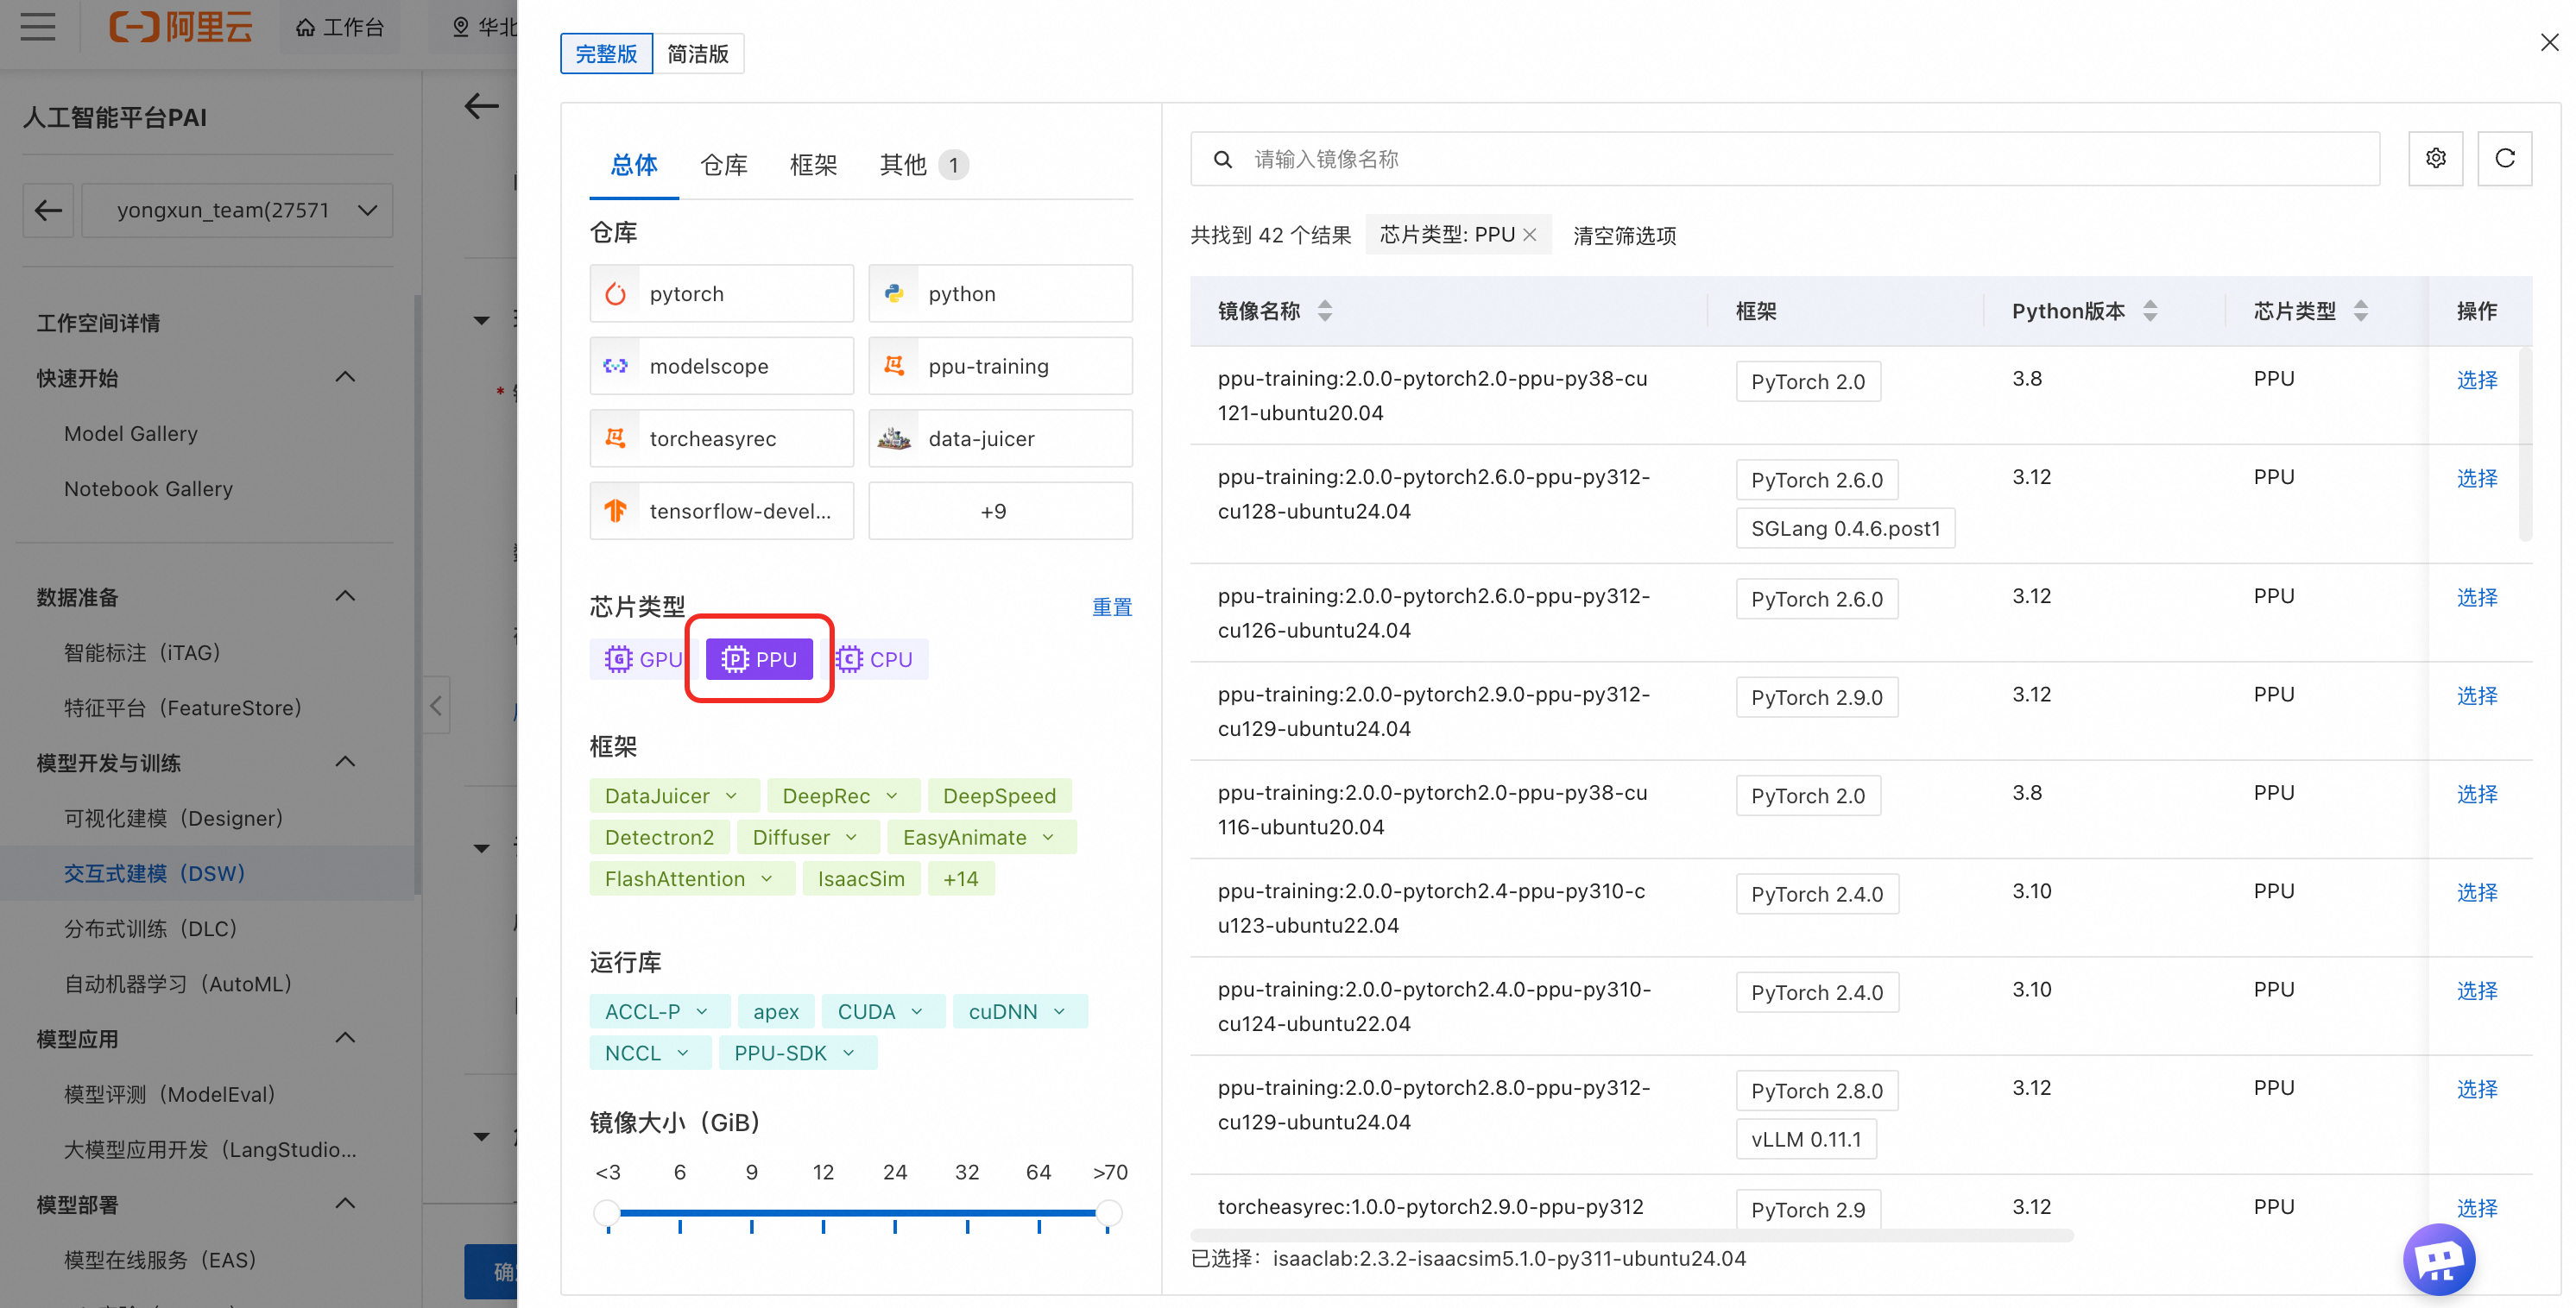Open the chat assistant robot icon

[x=2439, y=1259]
